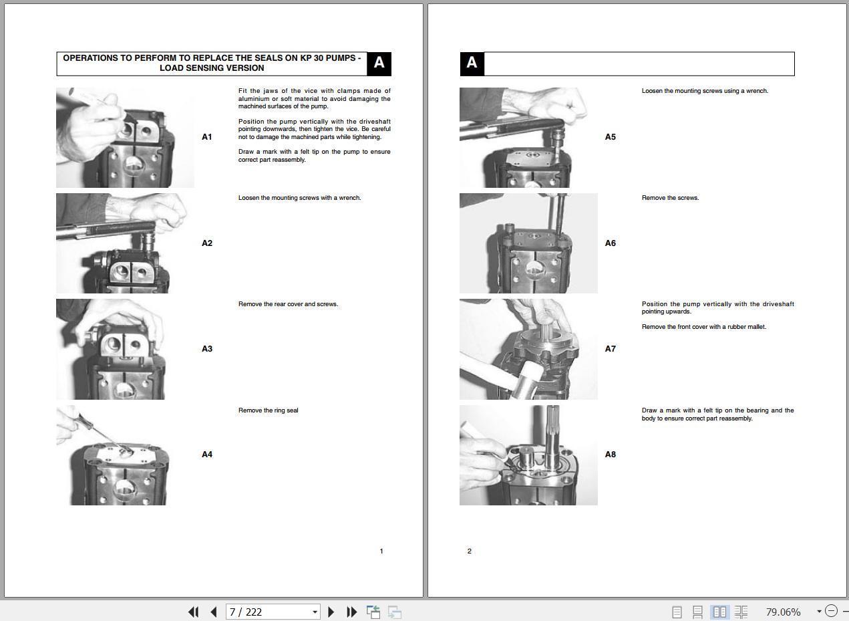Viewport: 849px width, 621px height.
Task: Click 'Remove the front cover with a rubber mallet.'
Action: click(x=704, y=327)
